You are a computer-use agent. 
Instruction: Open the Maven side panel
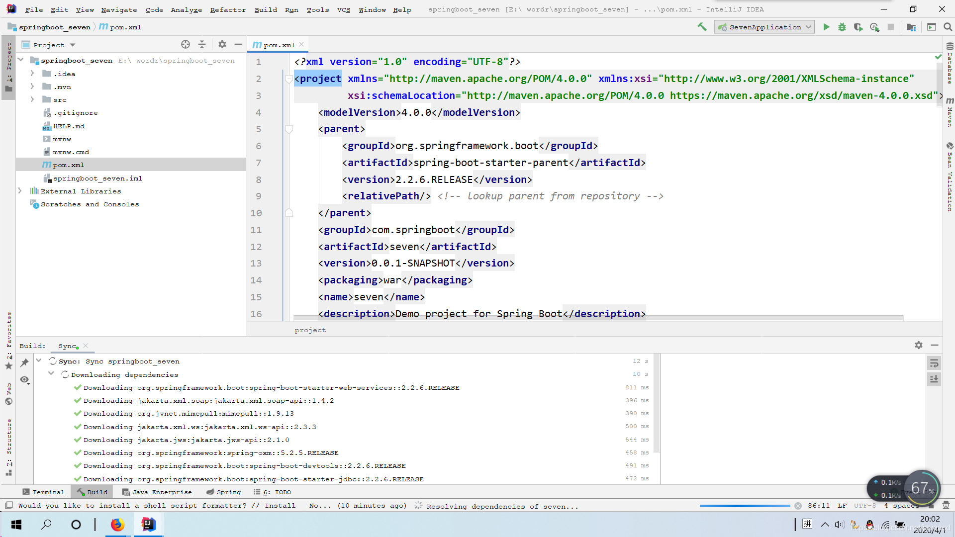pos(950,112)
